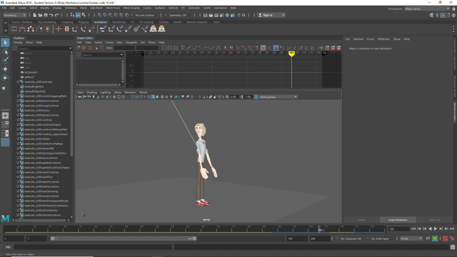Open the 24 fps frame rate dropdown
This screenshot has height=257, width=457.
pyautogui.click(x=411, y=239)
